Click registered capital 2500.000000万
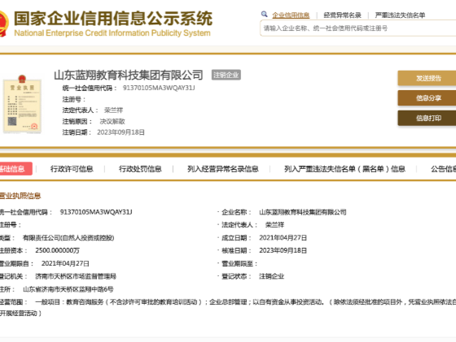456x342 pixels. 57,250
